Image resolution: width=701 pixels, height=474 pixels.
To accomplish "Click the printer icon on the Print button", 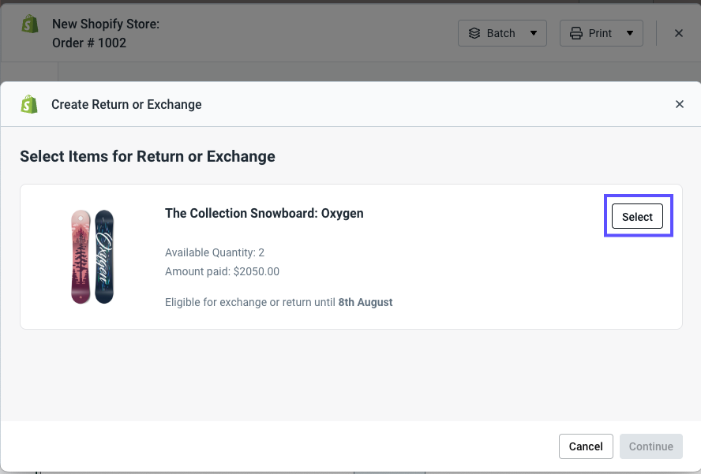I will pyautogui.click(x=578, y=33).
